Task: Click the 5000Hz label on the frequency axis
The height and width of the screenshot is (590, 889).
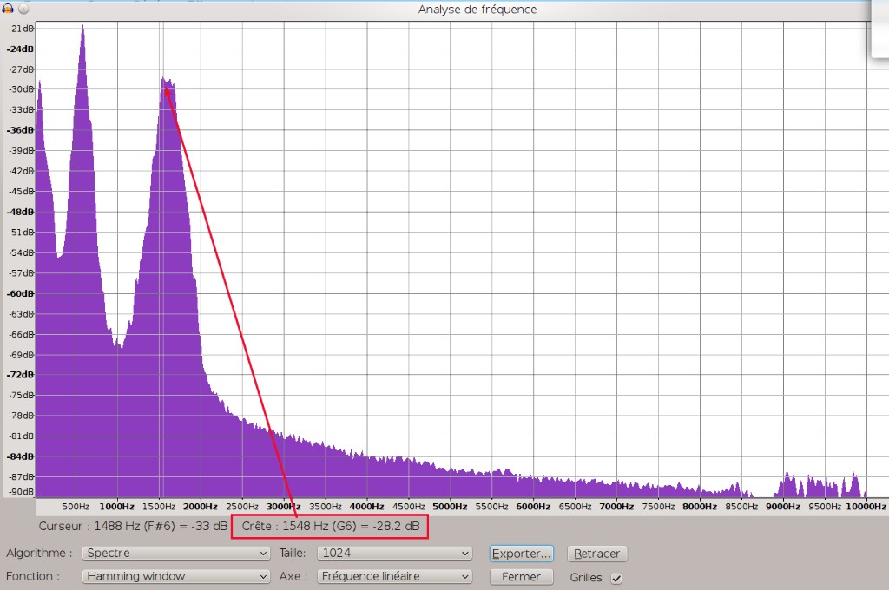Action: point(451,506)
